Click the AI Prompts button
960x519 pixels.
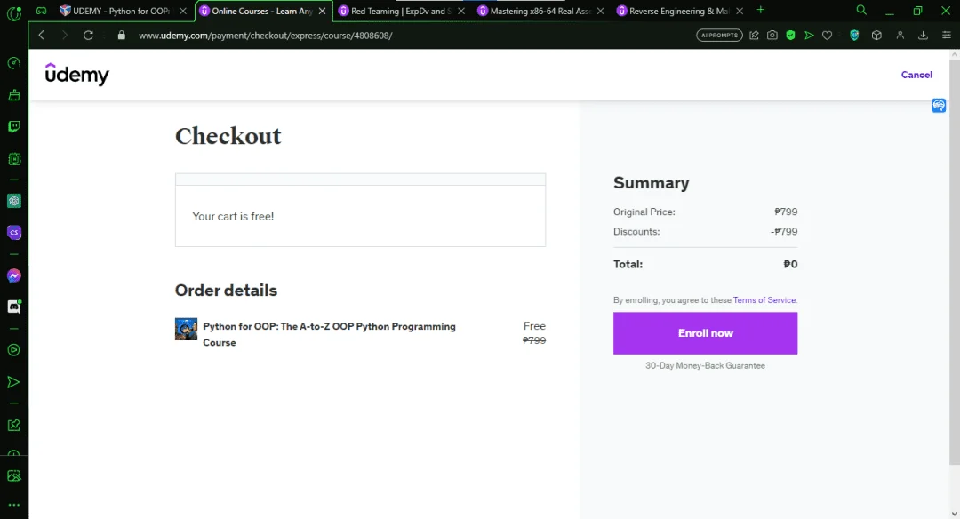coord(719,36)
